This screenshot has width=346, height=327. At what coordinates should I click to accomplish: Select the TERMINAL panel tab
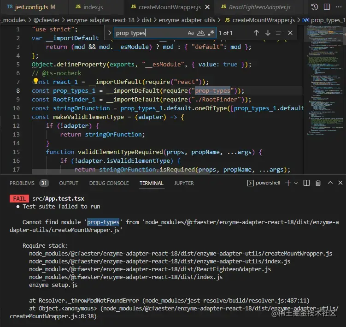click(x=152, y=183)
